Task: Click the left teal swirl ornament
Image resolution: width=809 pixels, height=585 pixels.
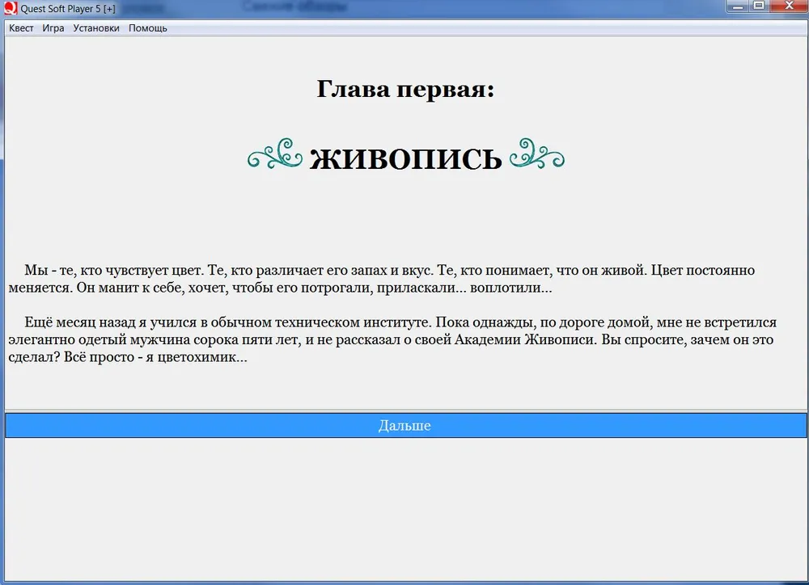Action: coord(274,155)
